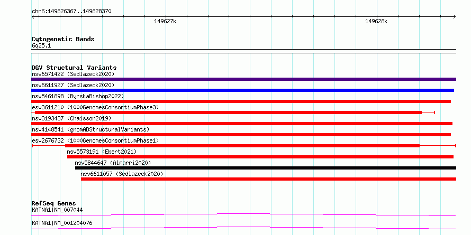The width and height of the screenshot is (471, 235).
Task: Click the 149627k ruler tick label
Action: coord(165,21)
